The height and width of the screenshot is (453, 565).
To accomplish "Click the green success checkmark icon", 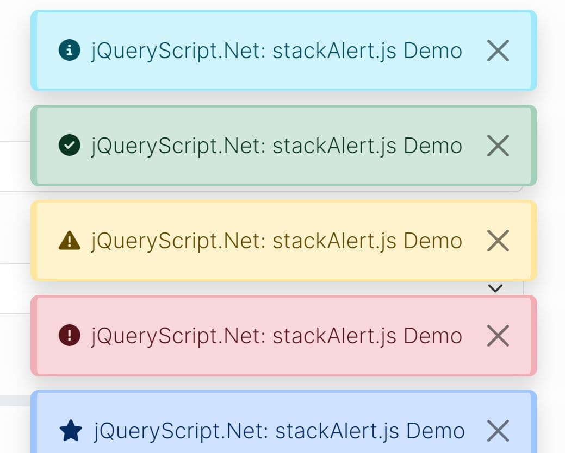I will (x=69, y=146).
